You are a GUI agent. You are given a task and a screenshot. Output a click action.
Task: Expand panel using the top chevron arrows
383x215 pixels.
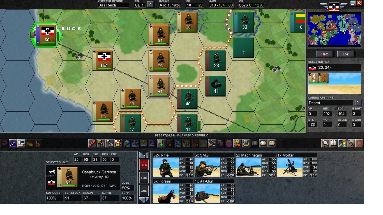point(144,155)
